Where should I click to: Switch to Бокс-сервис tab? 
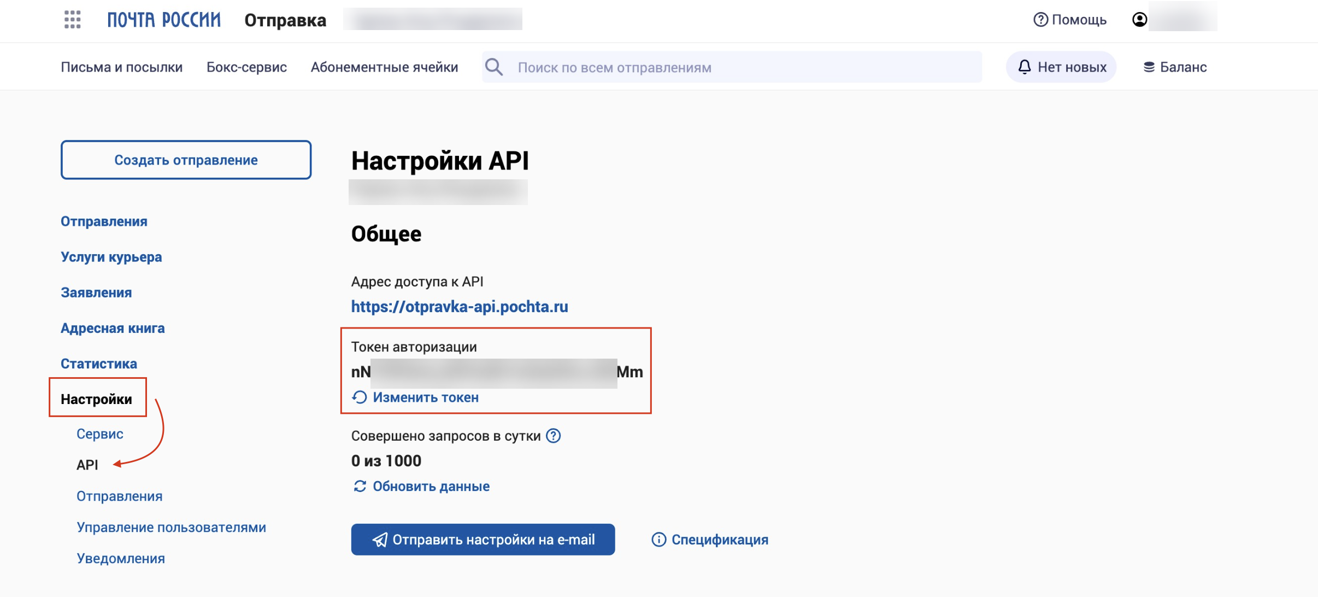pos(246,67)
